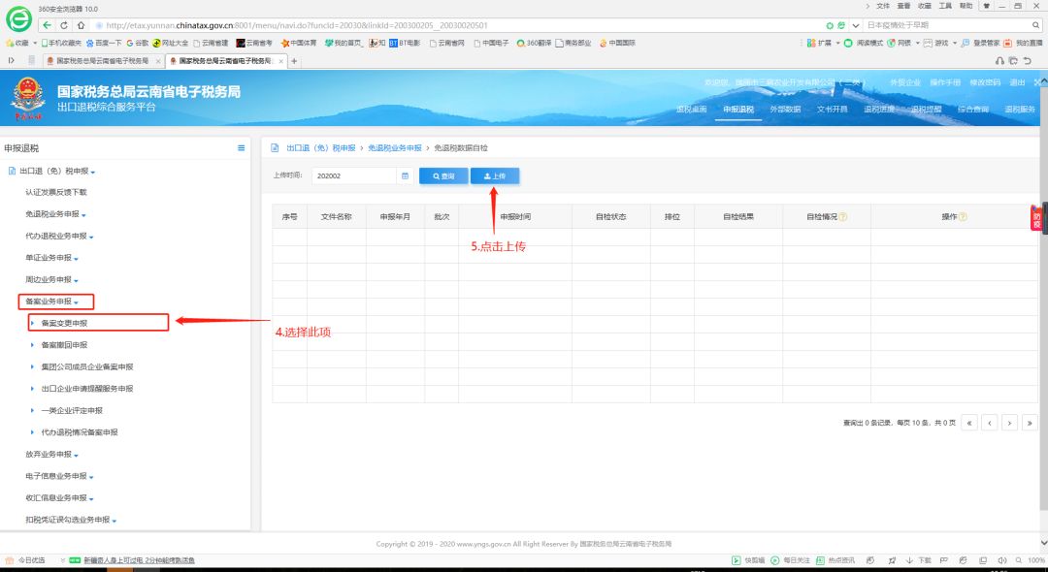Image resolution: width=1048 pixels, height=572 pixels.
Task: Close the active 云南省电子税务局 tab
Action: click(281, 61)
